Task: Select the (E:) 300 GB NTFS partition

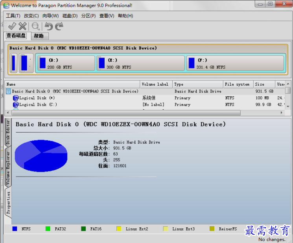Action: 141,63
